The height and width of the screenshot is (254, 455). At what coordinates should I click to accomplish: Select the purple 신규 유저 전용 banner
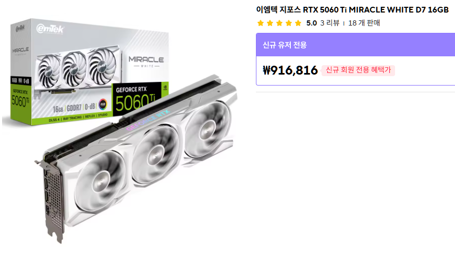pyautogui.click(x=355, y=45)
